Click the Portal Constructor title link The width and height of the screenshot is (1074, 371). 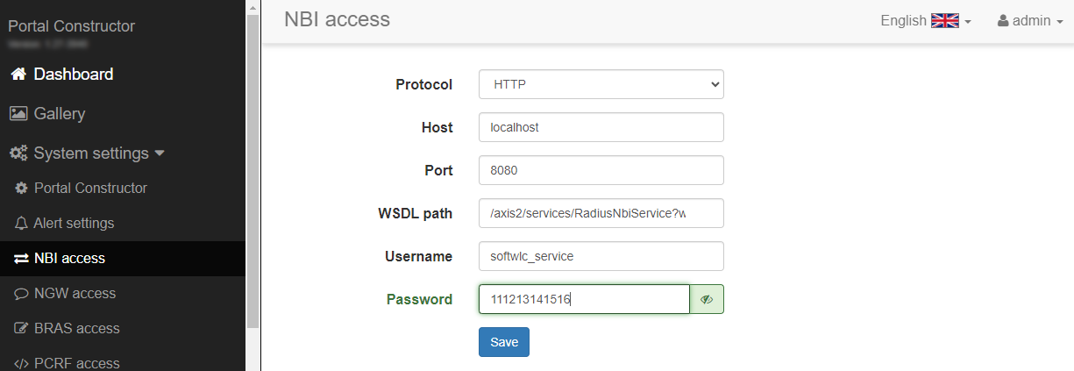[x=72, y=26]
